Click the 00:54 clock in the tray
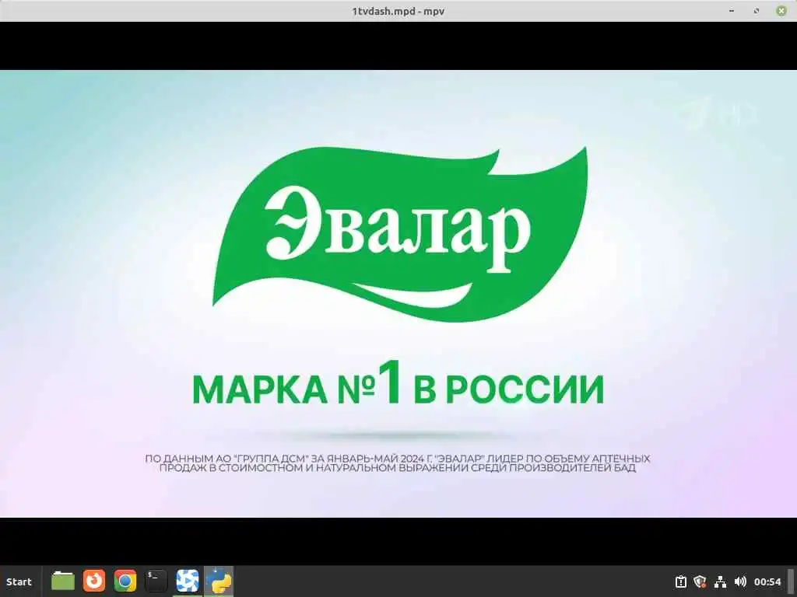Image resolution: width=797 pixels, height=597 pixels. (767, 581)
